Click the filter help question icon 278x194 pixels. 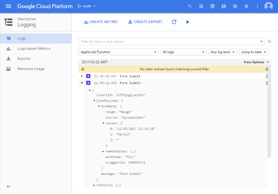[x=270, y=41]
